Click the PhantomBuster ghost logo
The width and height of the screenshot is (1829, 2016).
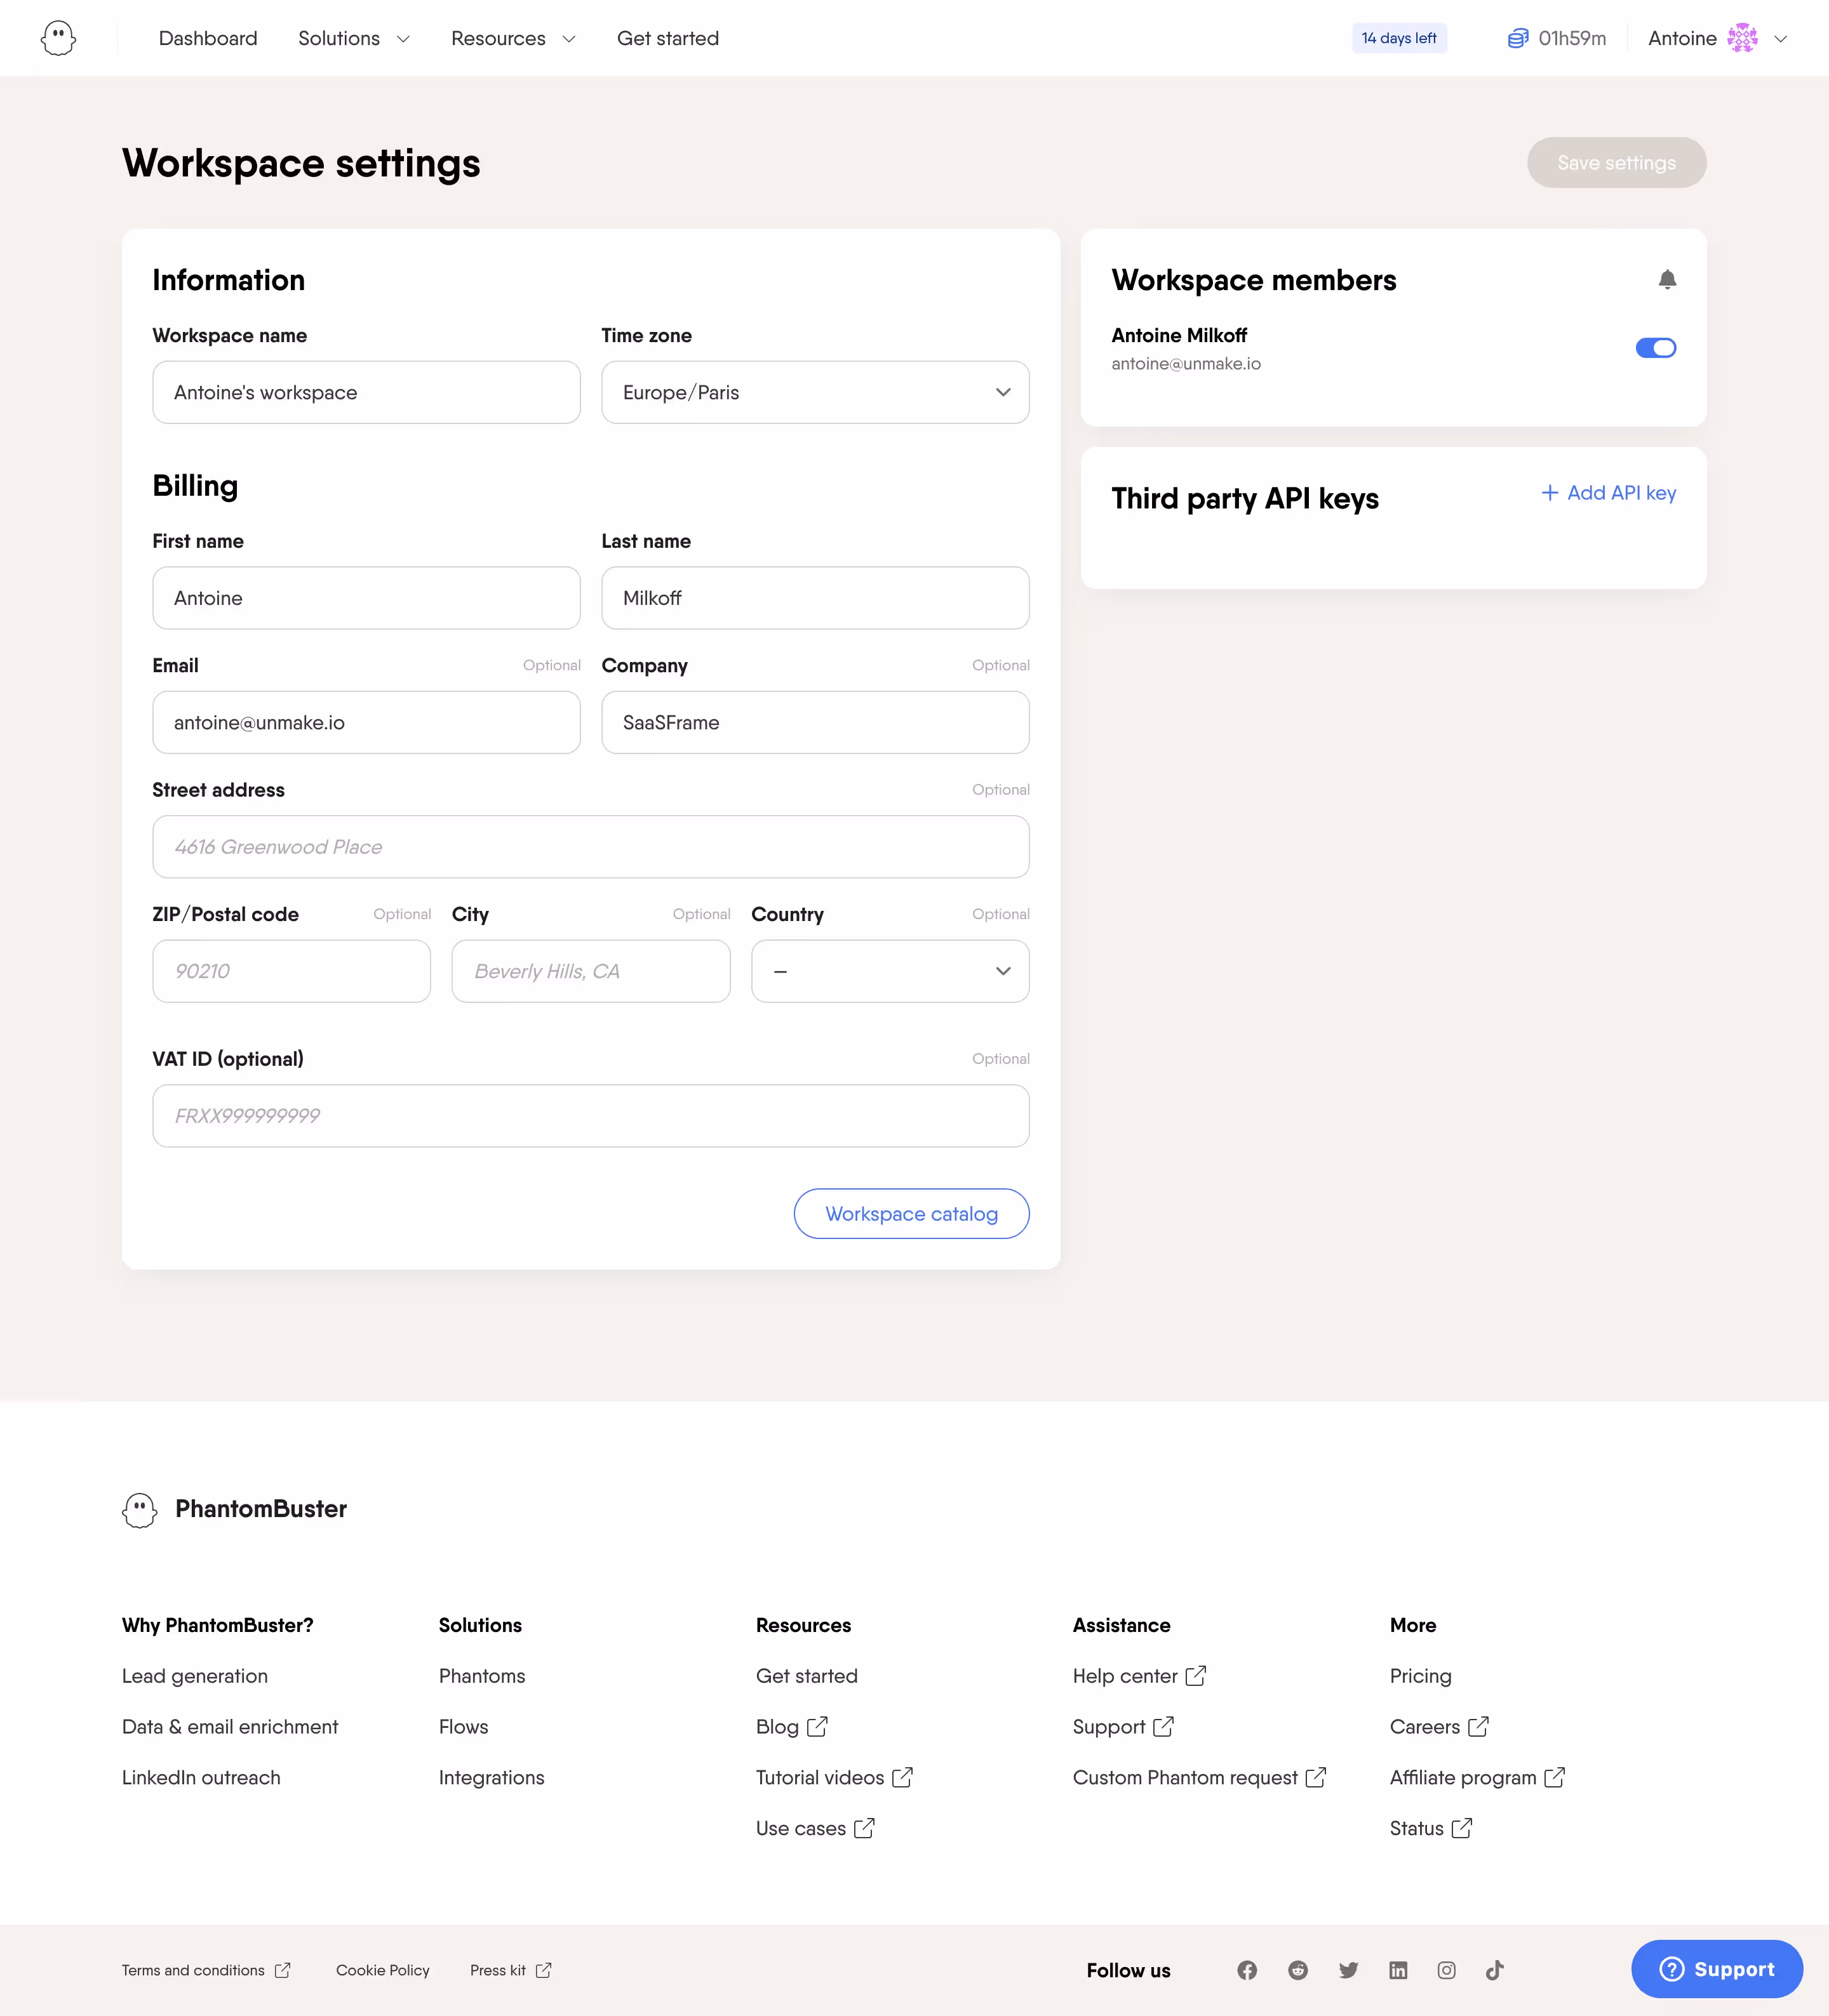pyautogui.click(x=57, y=37)
